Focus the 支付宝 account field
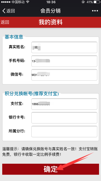 point(64,104)
